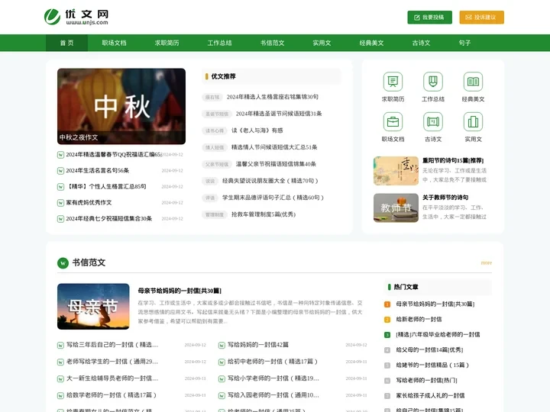Image resolution: width=550 pixels, height=412 pixels.
Task: Open the 母亲节 article thumbnail
Action: [93, 307]
